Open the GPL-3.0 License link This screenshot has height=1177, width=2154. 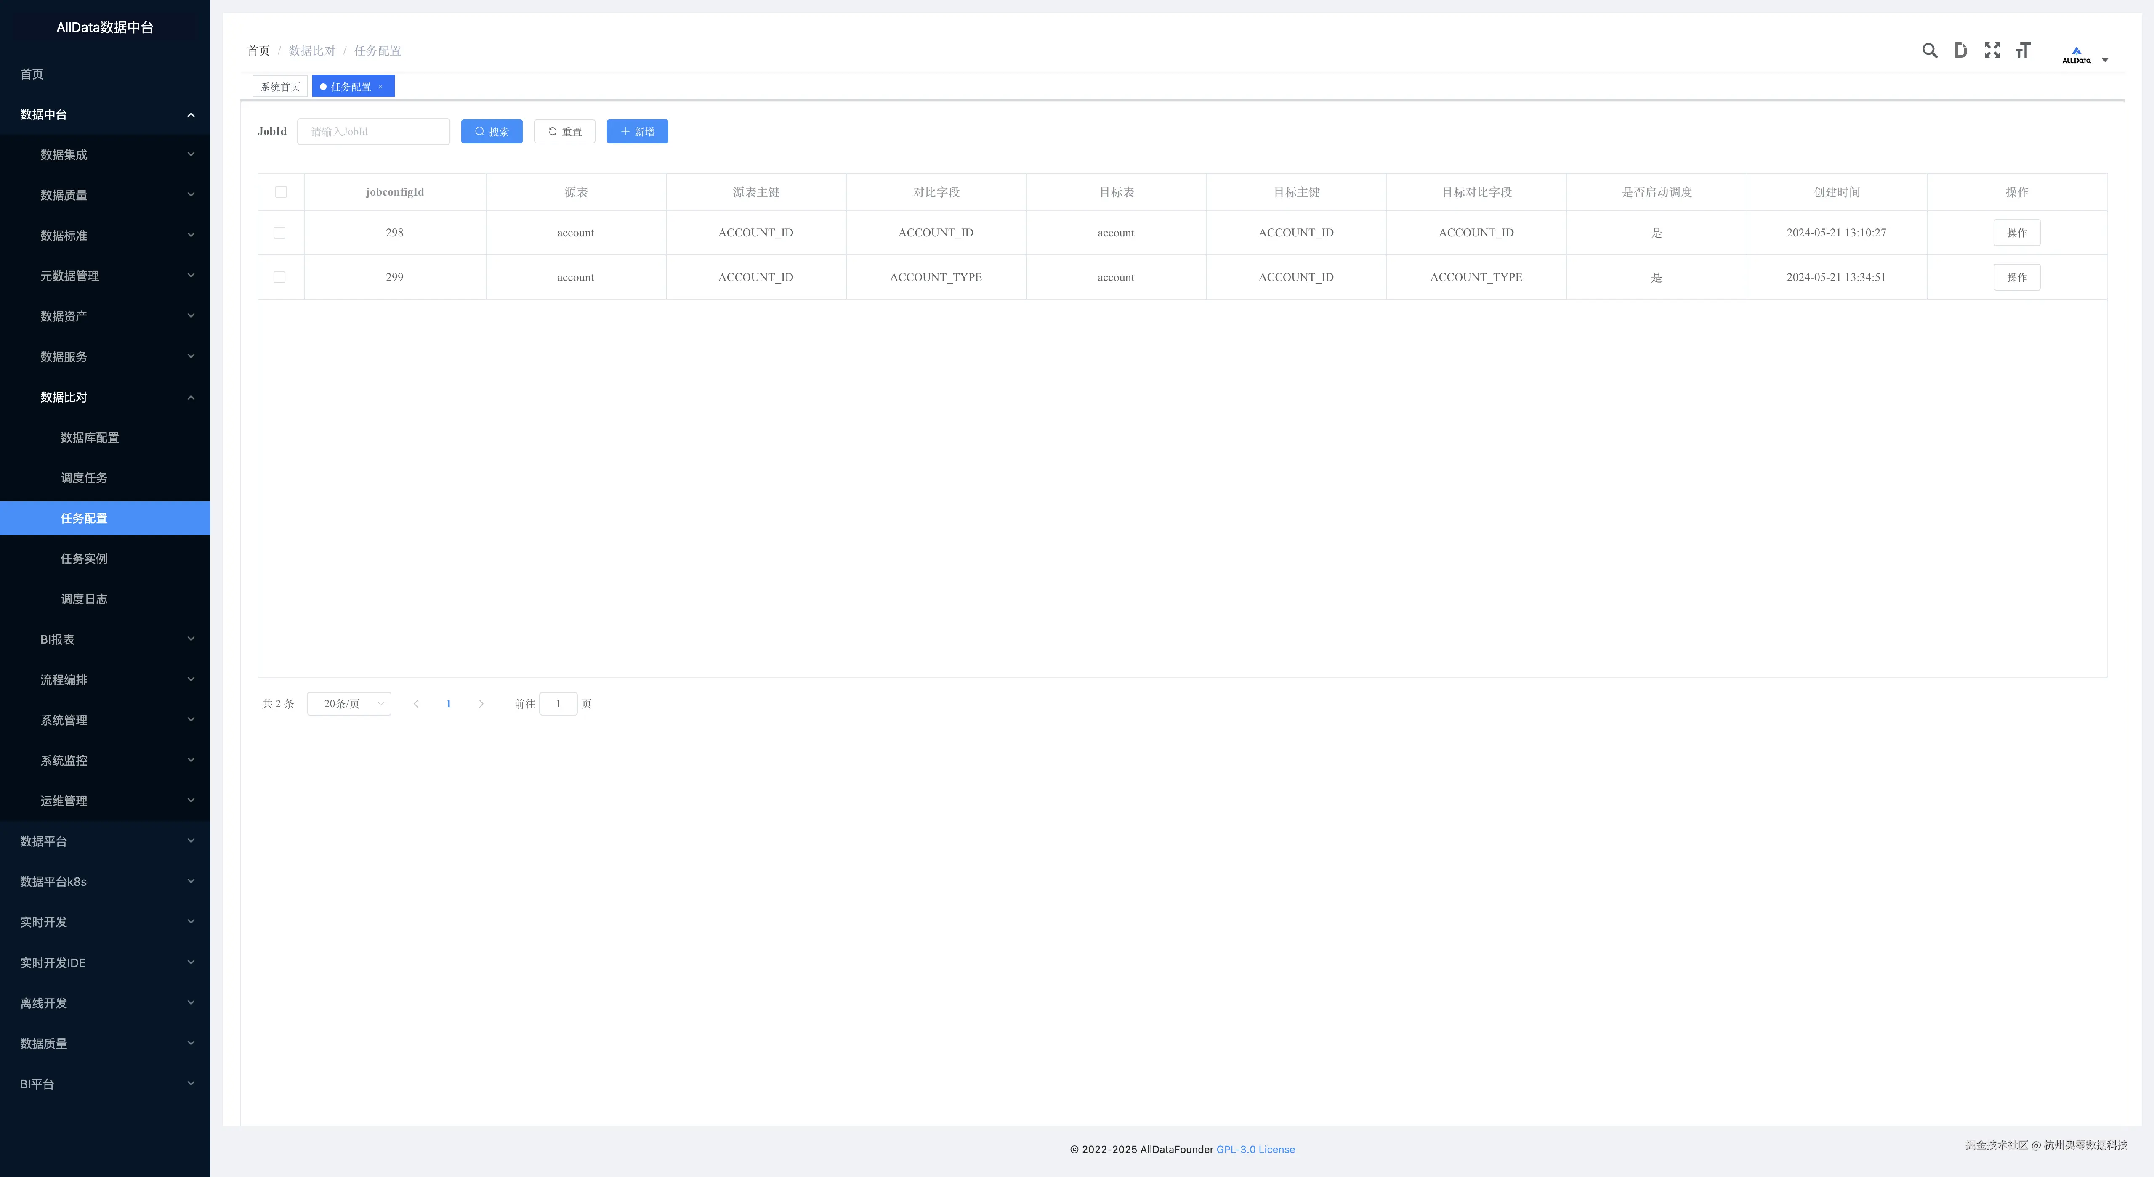pyautogui.click(x=1255, y=1149)
